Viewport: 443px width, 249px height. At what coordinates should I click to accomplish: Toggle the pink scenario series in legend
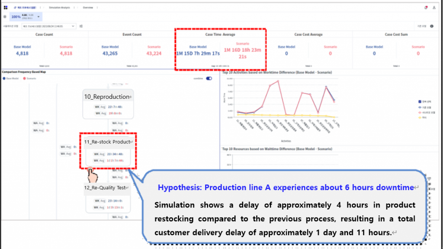tap(419, 111)
